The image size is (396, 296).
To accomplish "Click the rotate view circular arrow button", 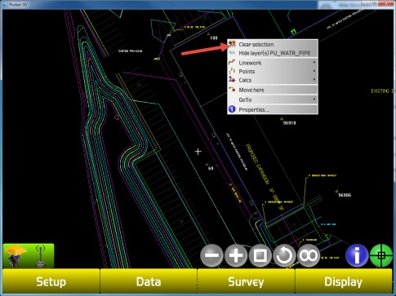I will (284, 255).
